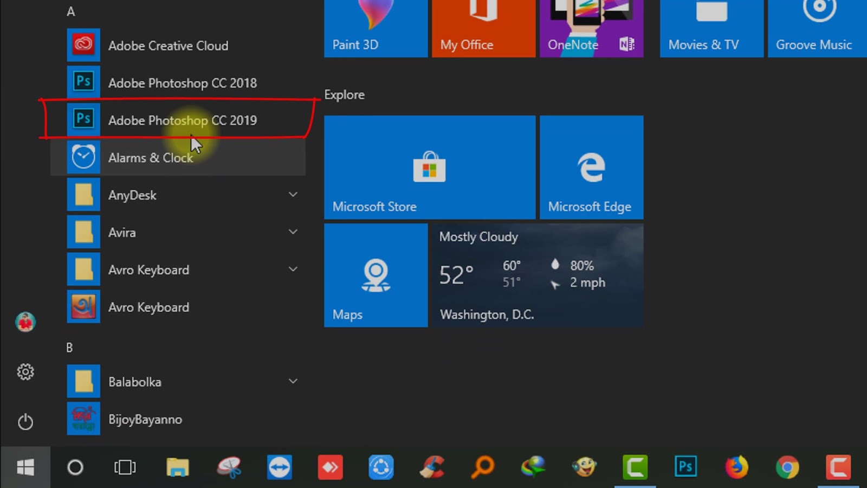Open Snipping Tool from the taskbar
Viewport: 867px width, 488px height.
(x=228, y=467)
